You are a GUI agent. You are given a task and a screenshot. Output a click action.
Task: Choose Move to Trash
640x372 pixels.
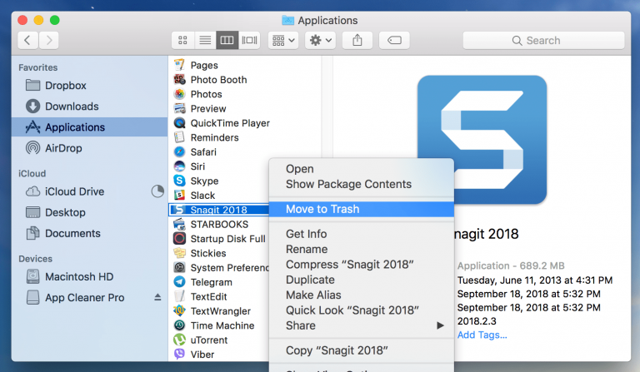tap(361, 209)
